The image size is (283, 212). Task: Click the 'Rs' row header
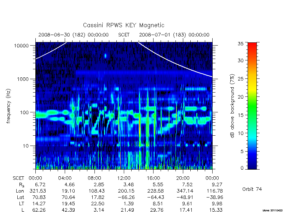[22, 185]
